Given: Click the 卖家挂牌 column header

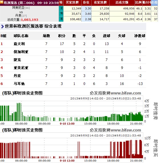Looking at the screenshot, I should point(100,3).
